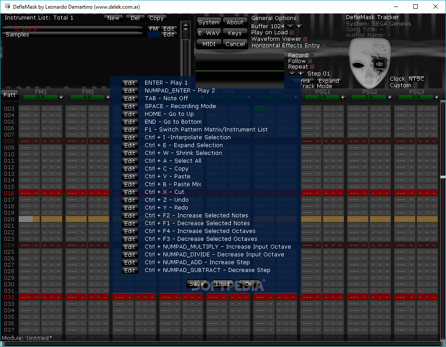This screenshot has width=446, height=347.
Task: Mute the FM1 channel ON toggle
Action: click(40, 97)
